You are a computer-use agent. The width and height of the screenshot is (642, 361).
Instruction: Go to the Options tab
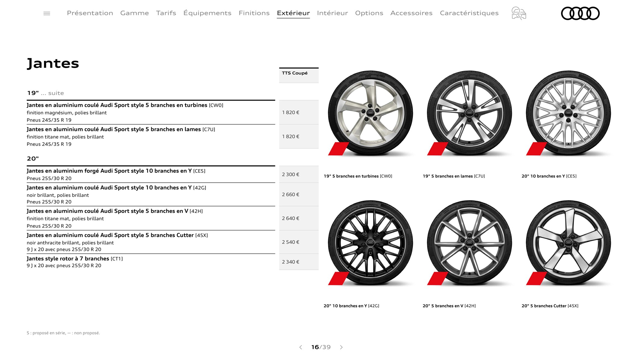point(369,13)
